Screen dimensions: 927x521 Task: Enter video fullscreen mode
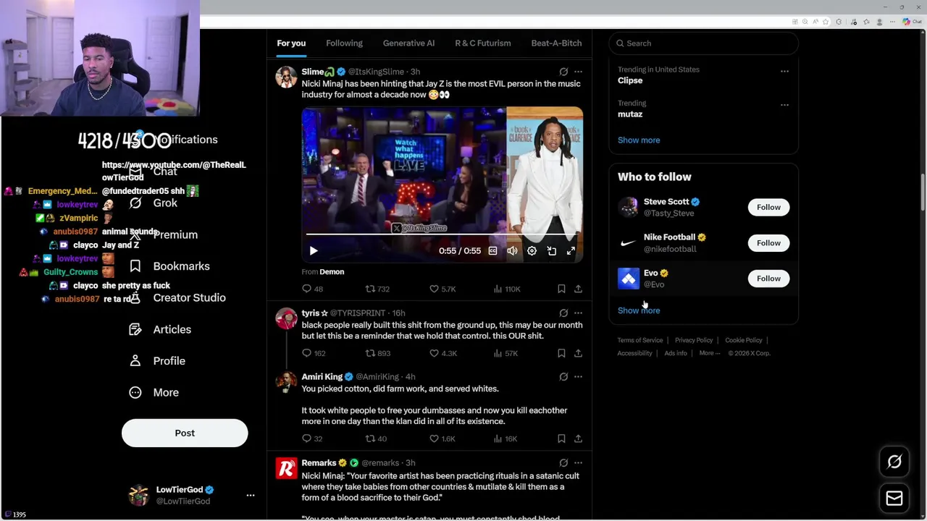[571, 250]
